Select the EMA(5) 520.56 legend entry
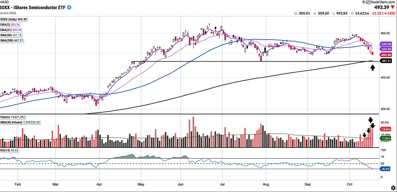This screenshot has height=192, width=397. coord(10,25)
